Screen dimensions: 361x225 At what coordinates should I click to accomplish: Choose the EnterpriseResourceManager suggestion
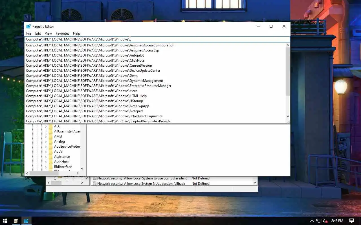coord(155,86)
